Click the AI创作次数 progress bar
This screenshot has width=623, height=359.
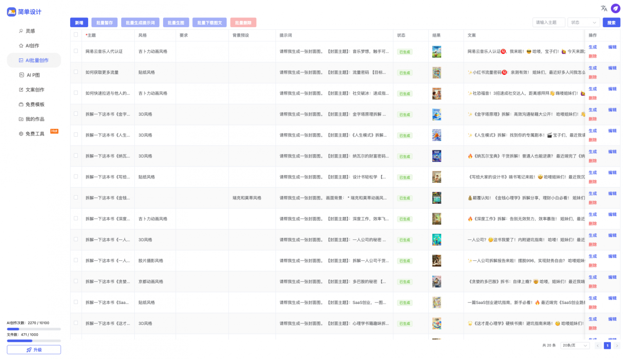coord(34,329)
